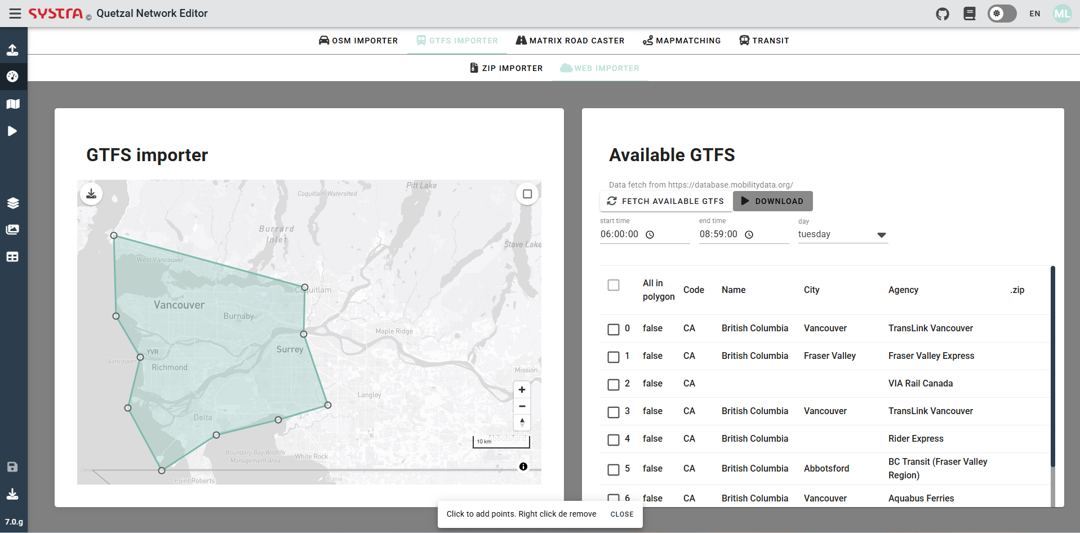The image size is (1080, 533).
Task: Click the Download button
Action: pos(773,201)
